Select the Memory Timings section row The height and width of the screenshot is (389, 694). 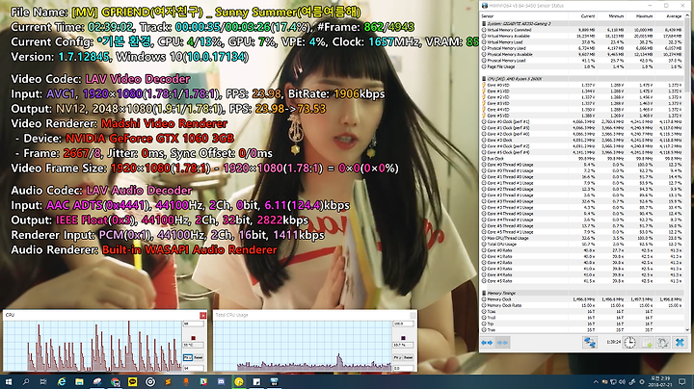(582, 293)
